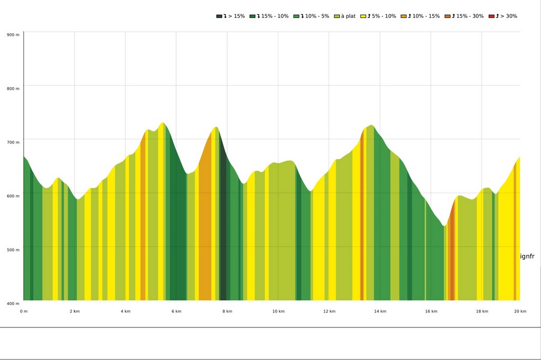Click the darkest green '> 15%' descent legend swatch

(x=219, y=16)
